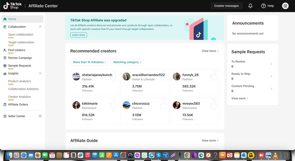Click the 816.52K followers count

(88, 115)
